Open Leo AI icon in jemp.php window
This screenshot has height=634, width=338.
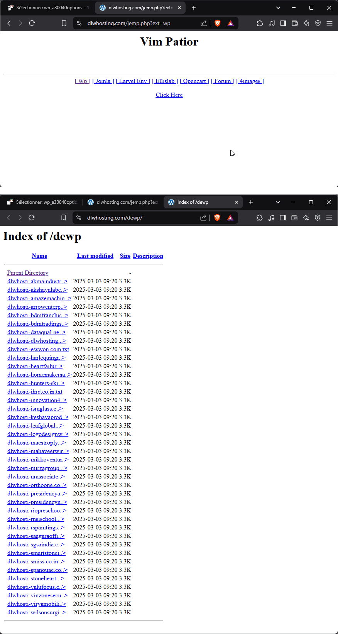(x=306, y=23)
